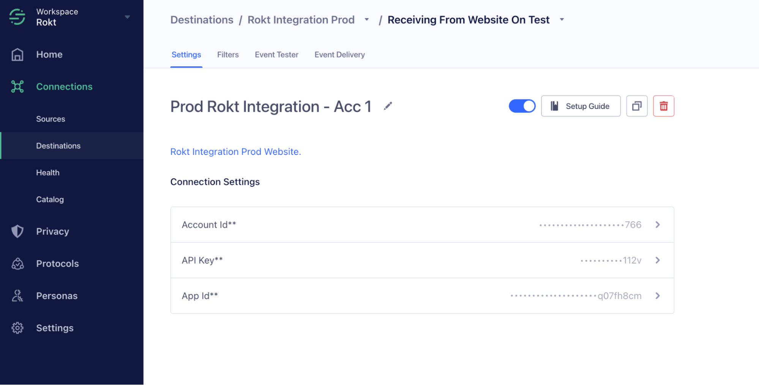Open Health in the sidebar
The width and height of the screenshot is (759, 385).
[48, 173]
